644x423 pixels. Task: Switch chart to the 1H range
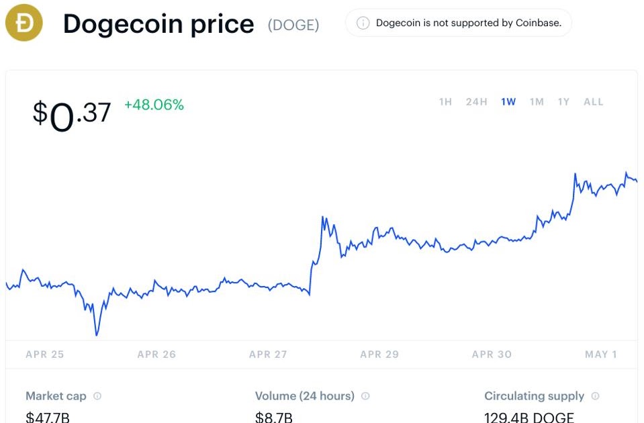point(445,102)
